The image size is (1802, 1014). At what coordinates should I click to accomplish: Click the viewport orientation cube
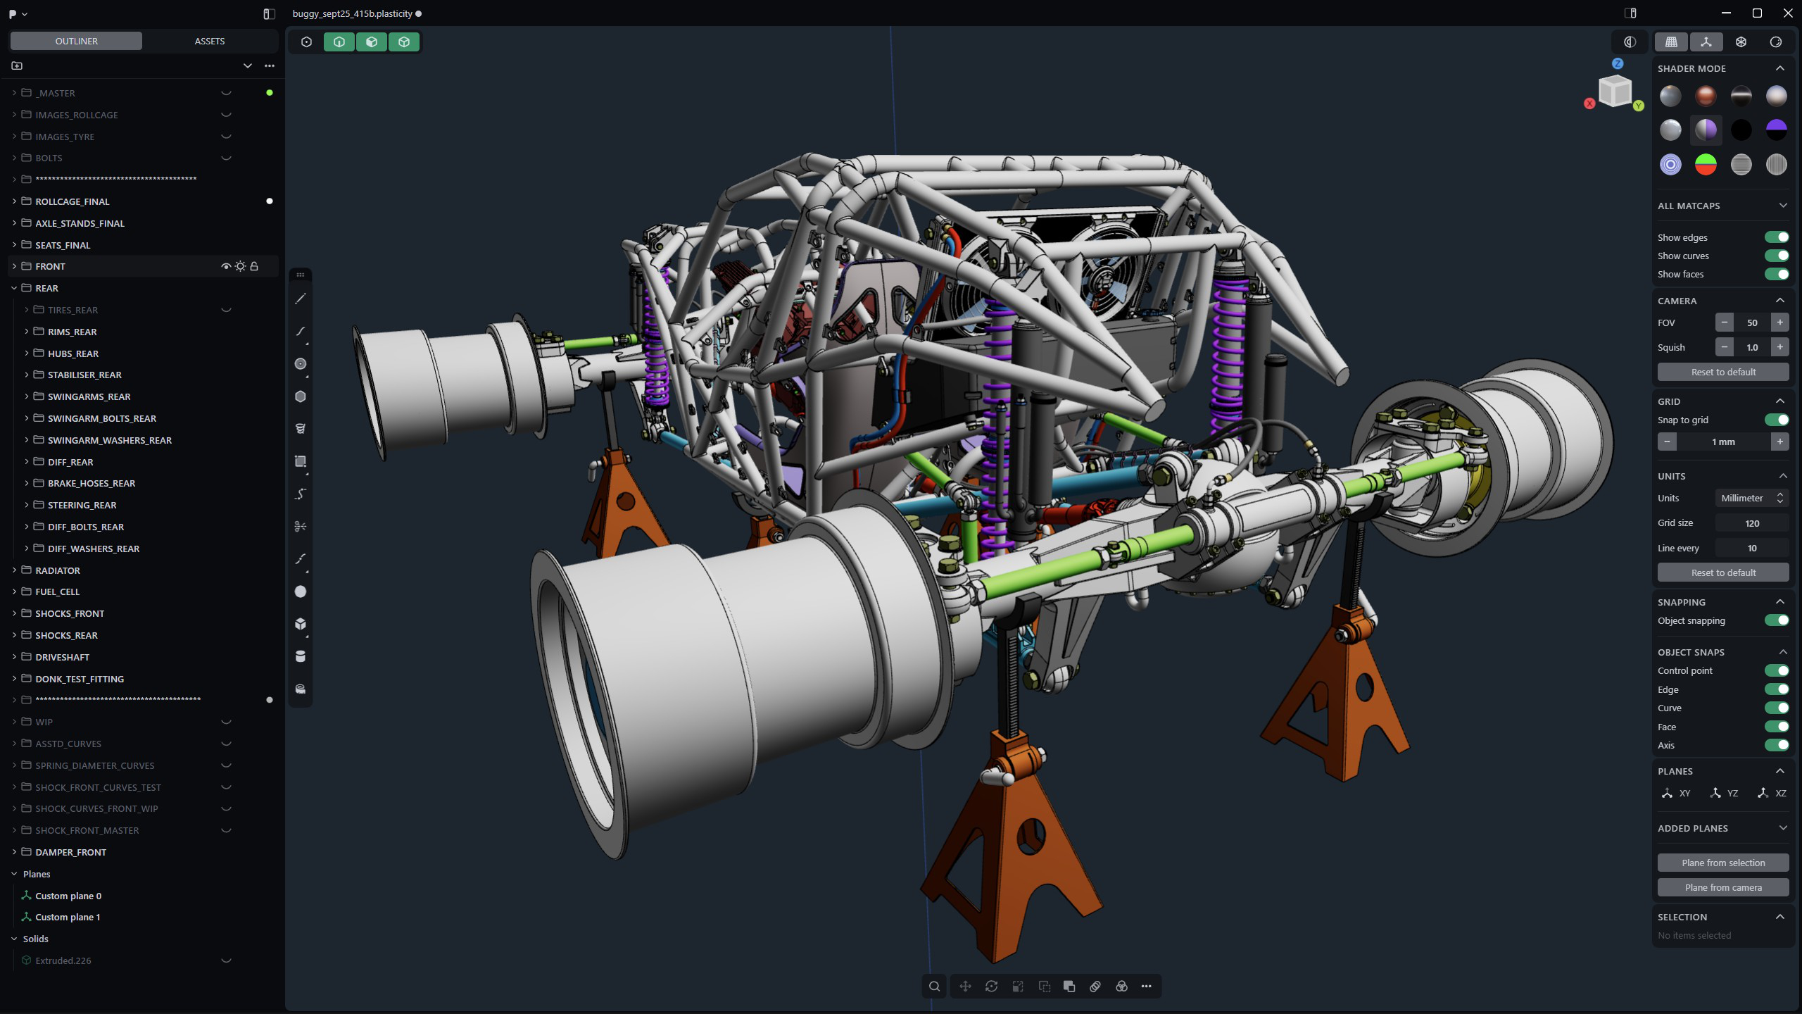coord(1615,90)
